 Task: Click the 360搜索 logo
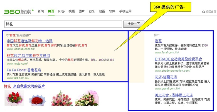(19, 12)
